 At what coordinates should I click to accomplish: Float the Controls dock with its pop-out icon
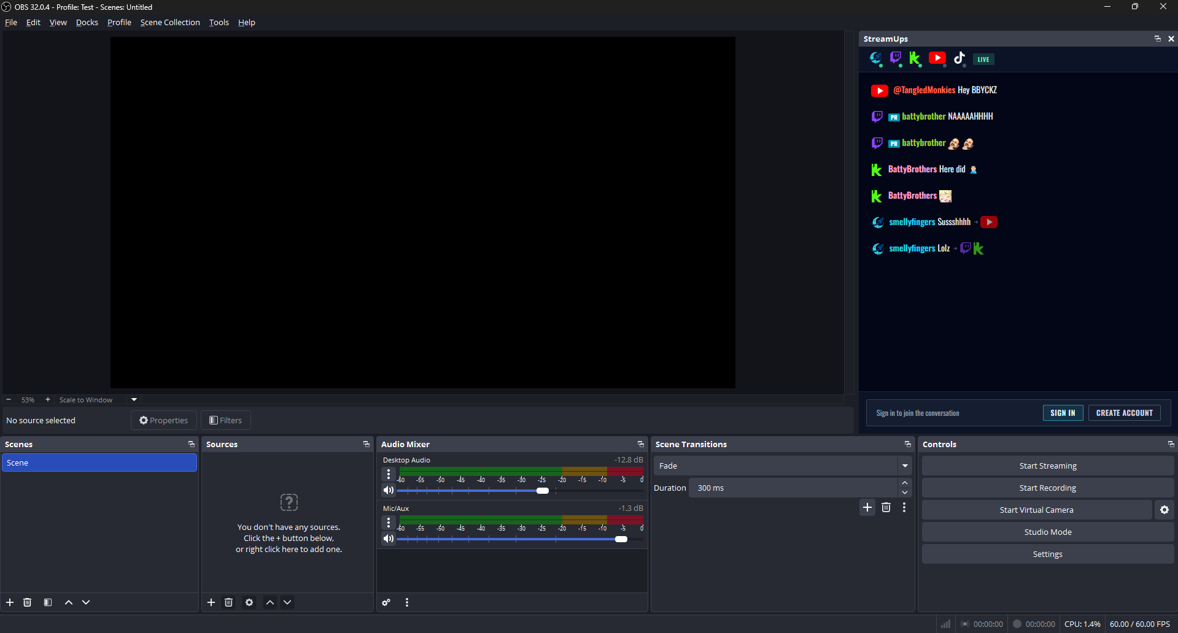click(1171, 444)
